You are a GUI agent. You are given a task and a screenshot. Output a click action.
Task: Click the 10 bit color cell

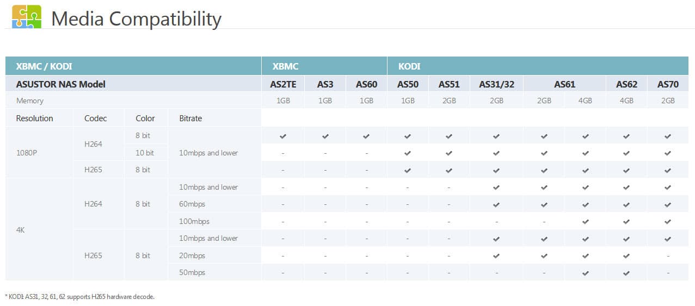tap(145, 153)
